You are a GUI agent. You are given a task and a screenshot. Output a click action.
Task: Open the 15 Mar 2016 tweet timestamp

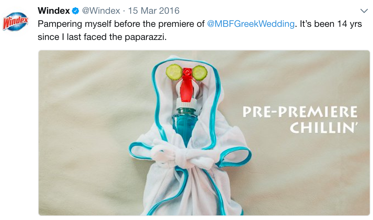coord(154,11)
